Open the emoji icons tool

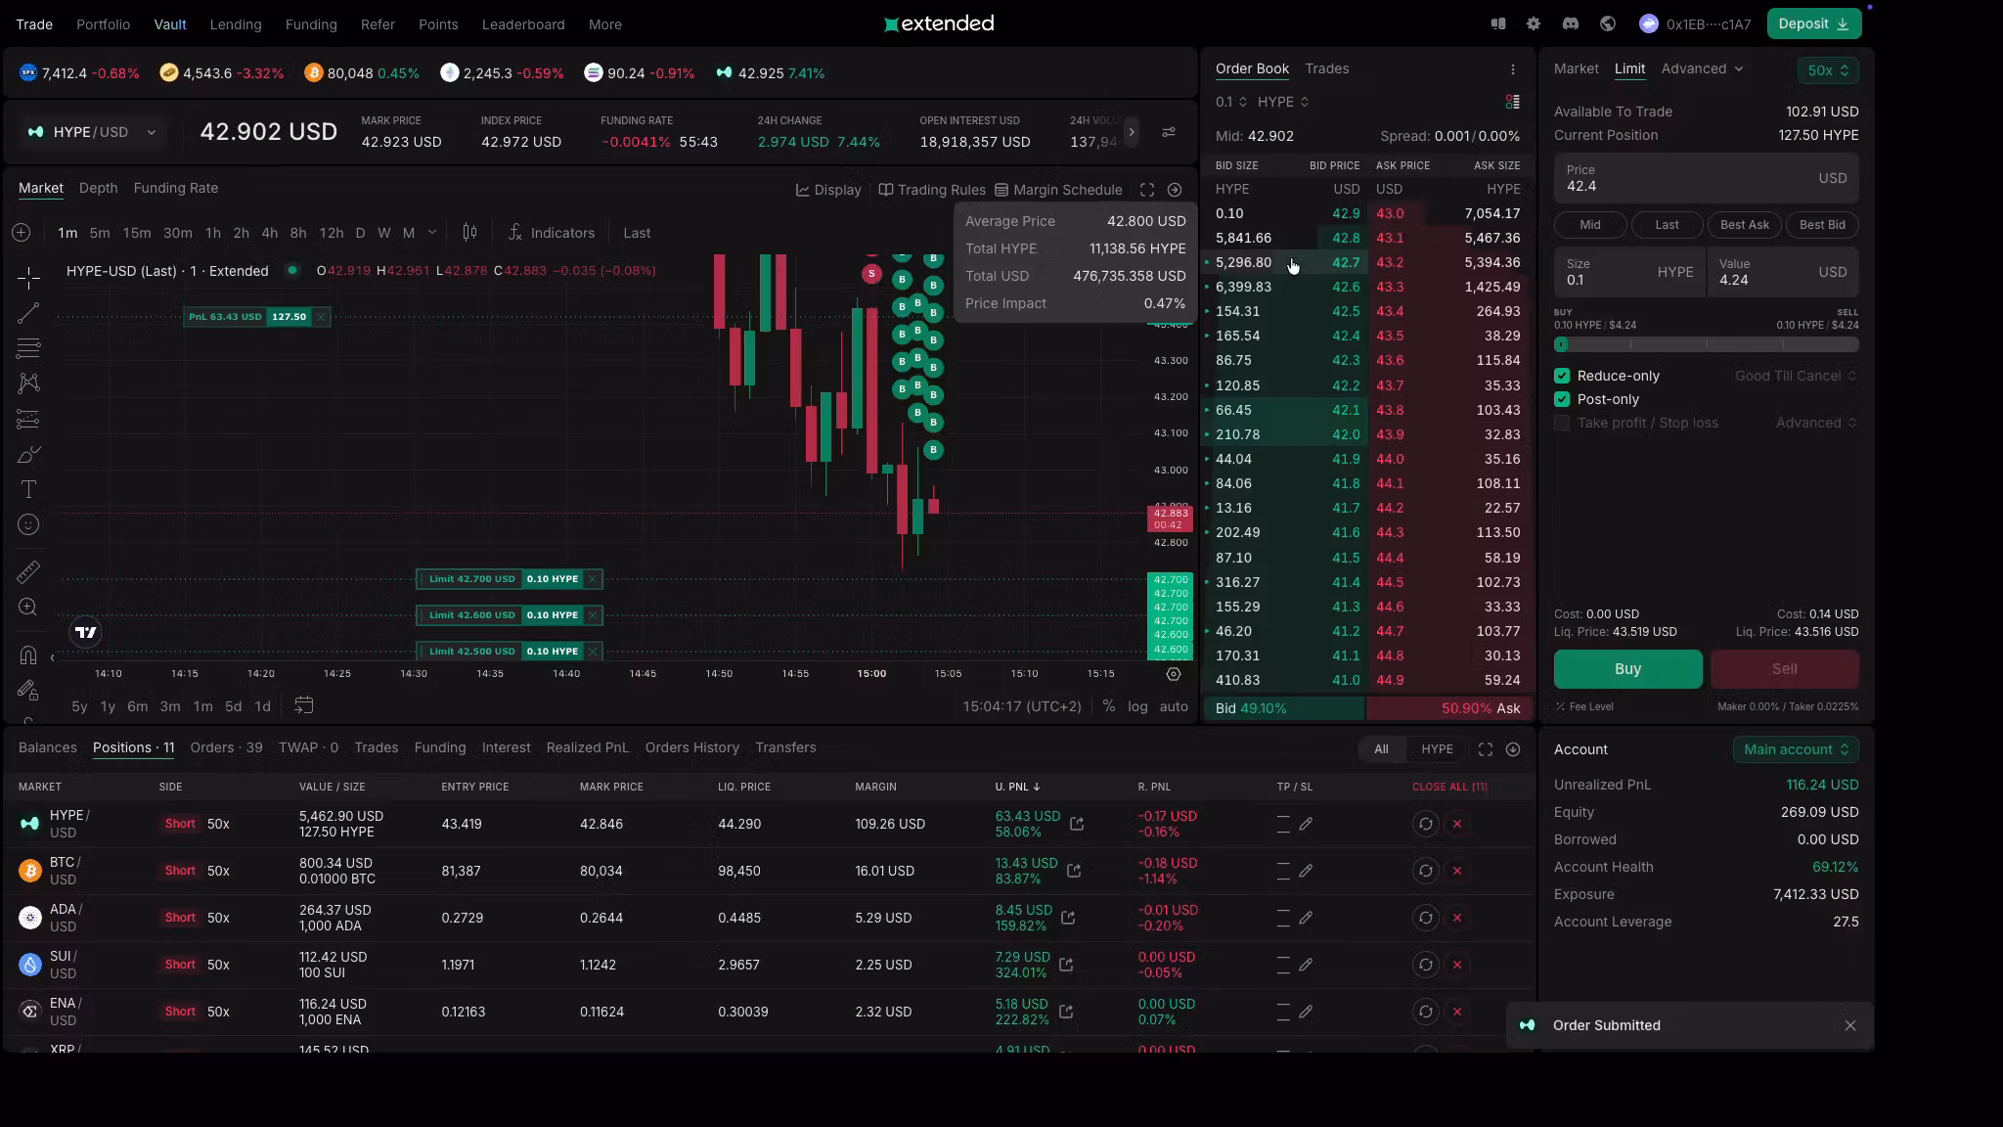28,525
